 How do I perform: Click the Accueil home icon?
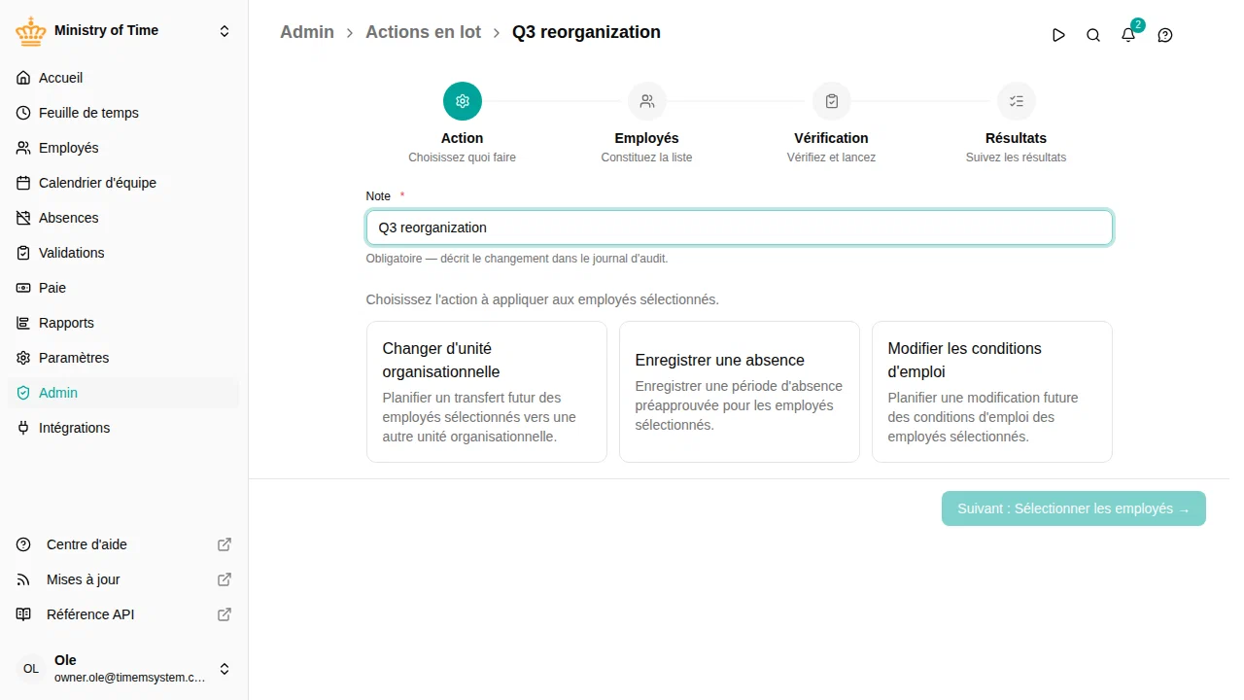click(24, 78)
